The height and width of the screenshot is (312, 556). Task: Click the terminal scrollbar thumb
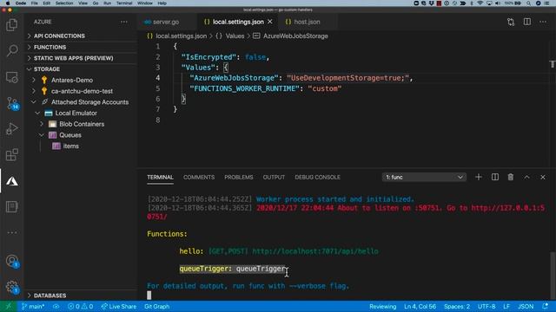(x=553, y=276)
